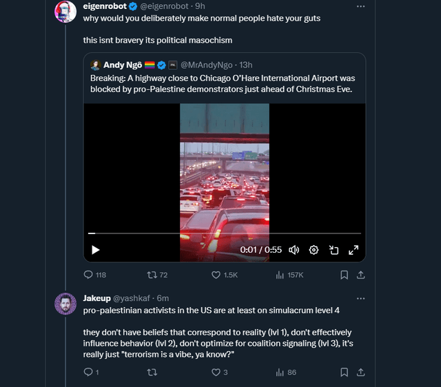Viewport: 441px width, 387px height.
Task: Expand the video to fullscreen
Action: click(353, 250)
